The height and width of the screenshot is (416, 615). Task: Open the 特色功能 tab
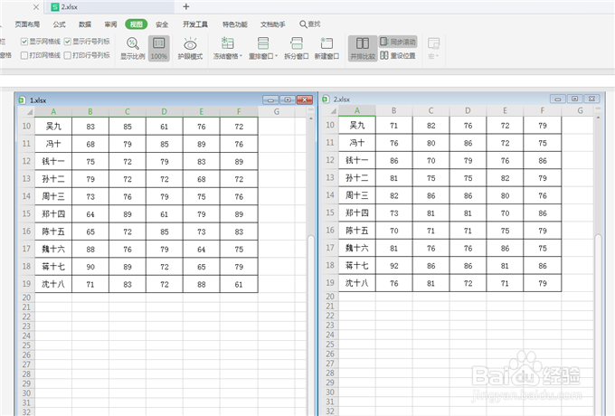click(x=235, y=24)
